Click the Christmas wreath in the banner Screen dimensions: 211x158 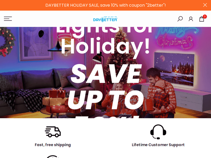[x=7, y=42]
